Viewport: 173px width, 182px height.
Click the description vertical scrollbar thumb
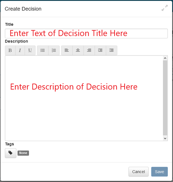[165, 97]
